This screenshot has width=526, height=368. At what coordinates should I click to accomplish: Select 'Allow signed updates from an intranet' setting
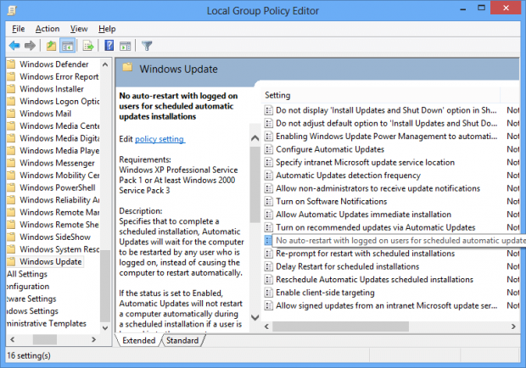click(x=387, y=305)
